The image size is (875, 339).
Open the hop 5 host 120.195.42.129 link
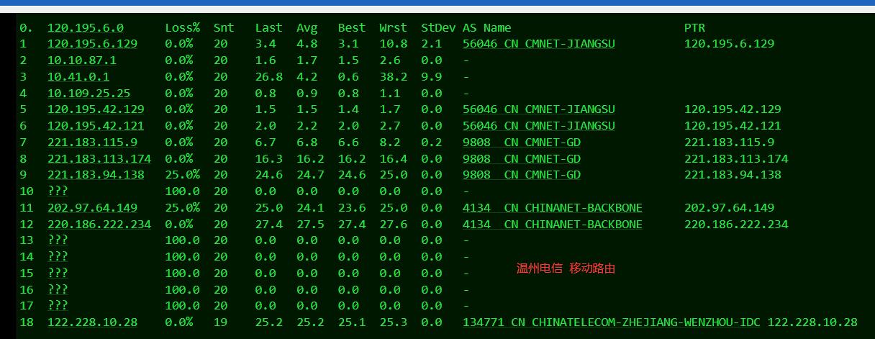(96, 109)
